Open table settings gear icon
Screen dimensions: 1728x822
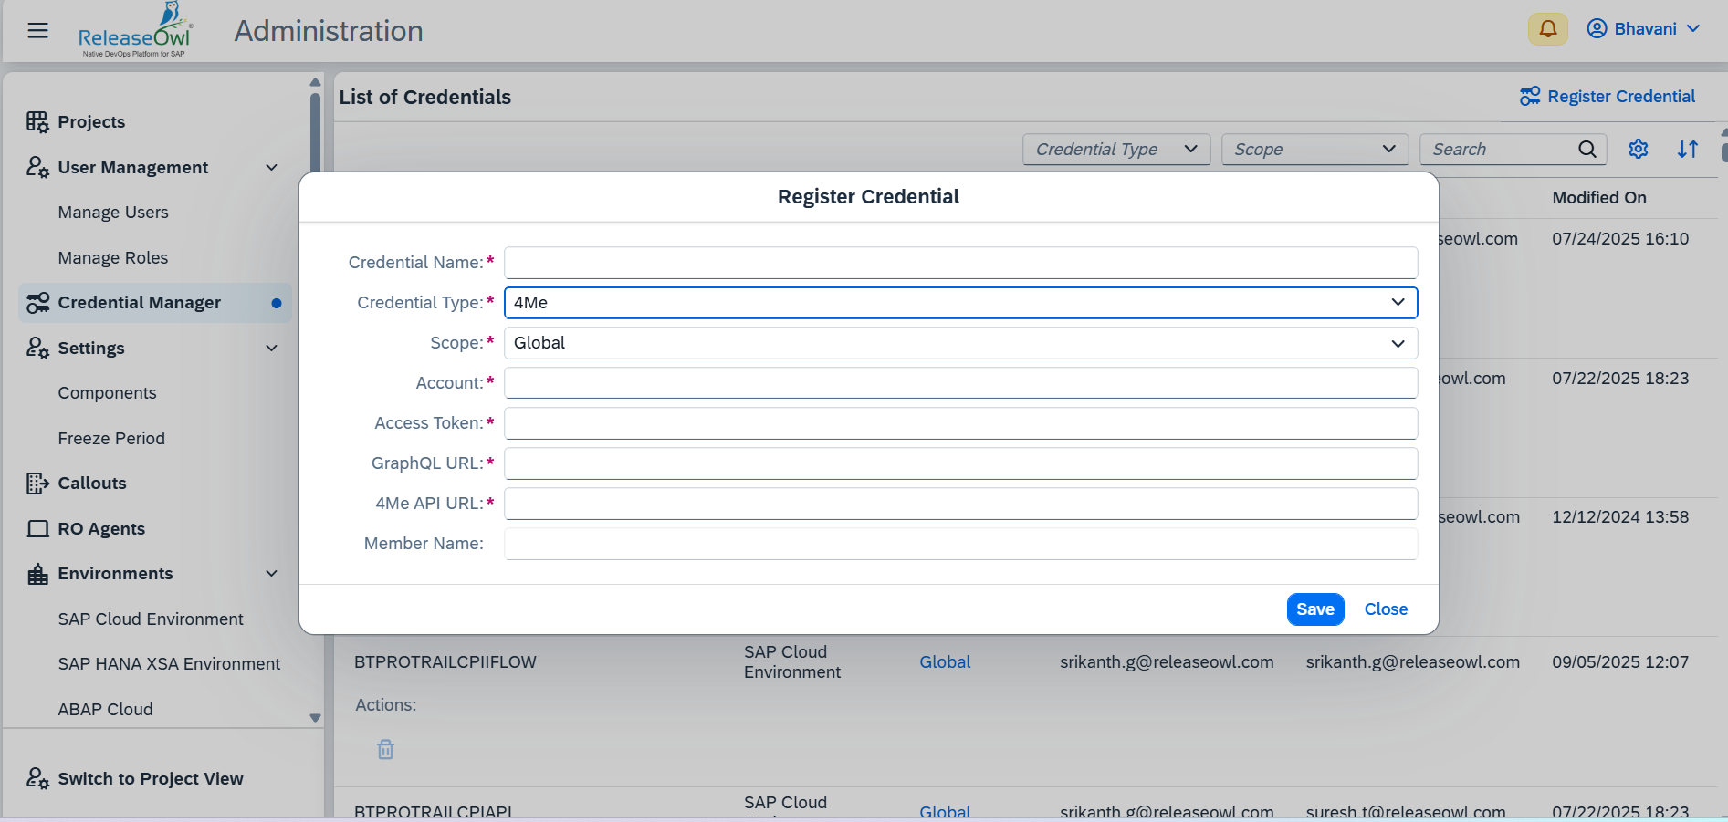[1638, 150]
